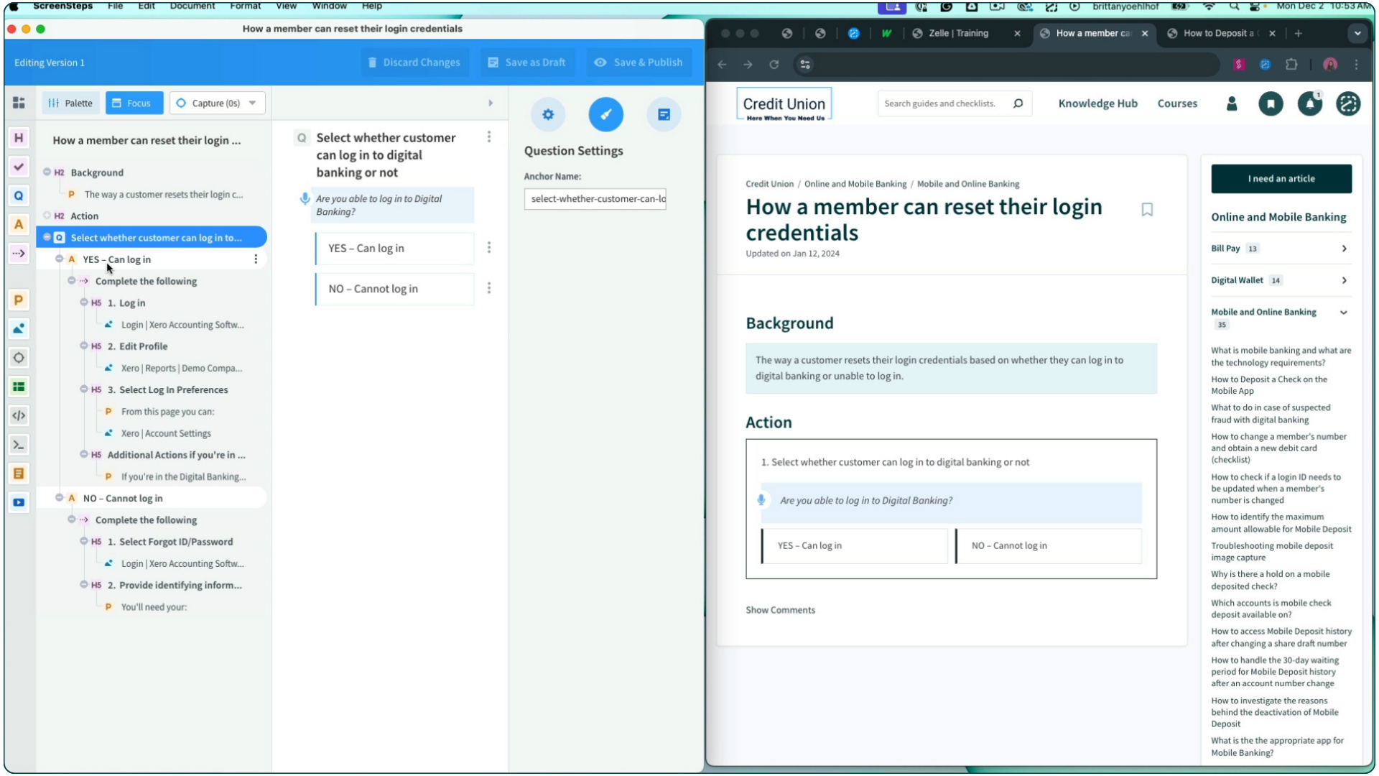Open options menu for question heading block

coord(489,137)
